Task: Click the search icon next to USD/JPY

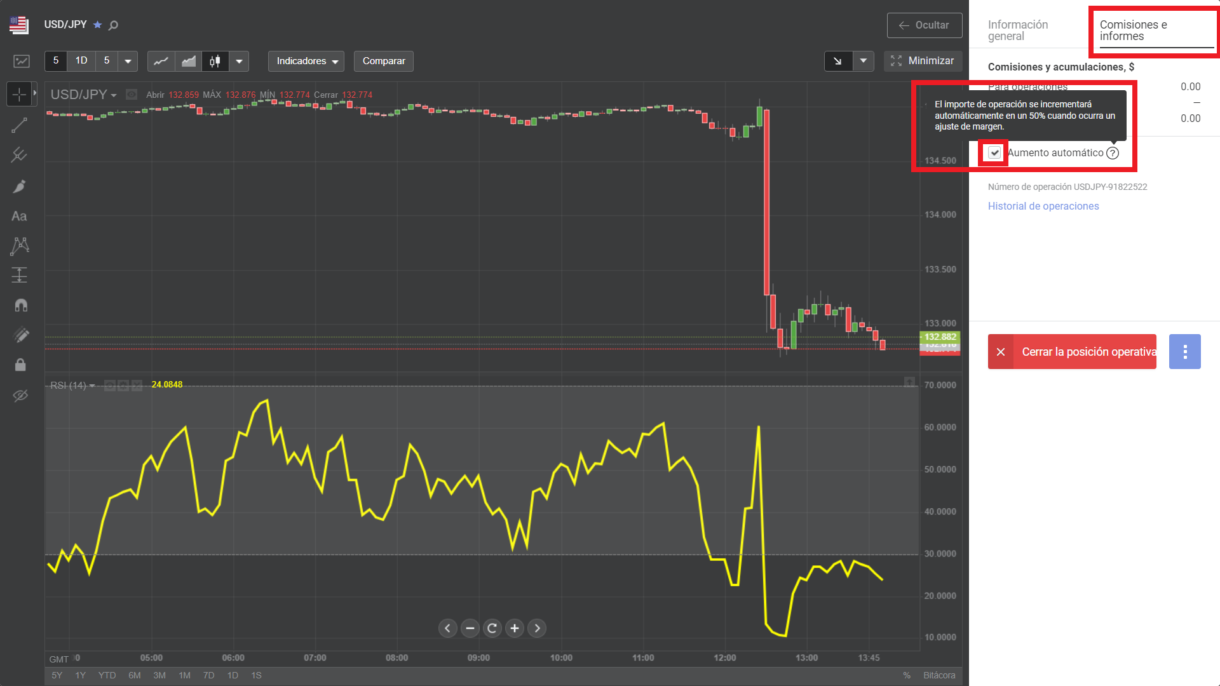Action: (x=114, y=25)
